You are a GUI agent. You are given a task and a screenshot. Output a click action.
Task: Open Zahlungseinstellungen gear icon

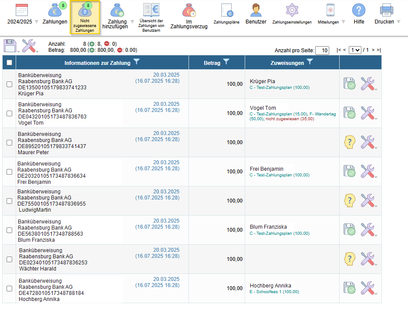click(292, 10)
